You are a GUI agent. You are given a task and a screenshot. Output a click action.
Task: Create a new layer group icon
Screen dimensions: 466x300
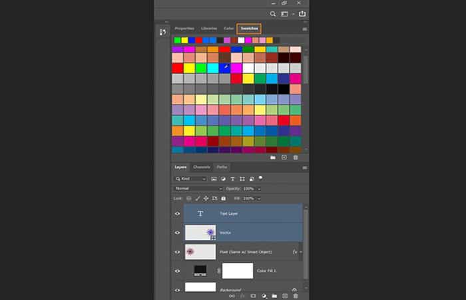pyautogui.click(x=274, y=296)
